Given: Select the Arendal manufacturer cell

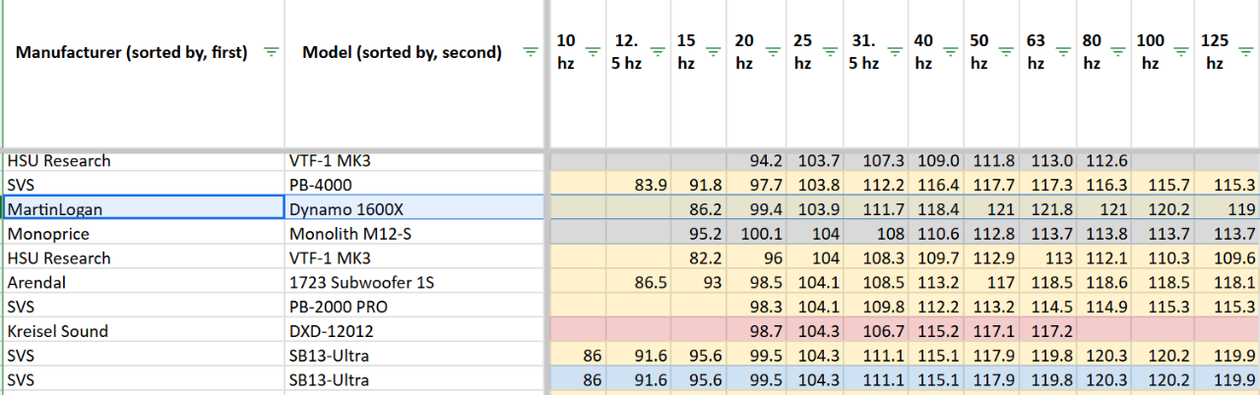Looking at the screenshot, I should tap(144, 282).
